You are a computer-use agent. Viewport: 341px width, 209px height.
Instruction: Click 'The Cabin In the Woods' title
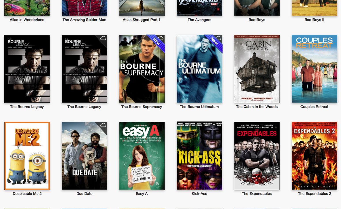tap(257, 107)
